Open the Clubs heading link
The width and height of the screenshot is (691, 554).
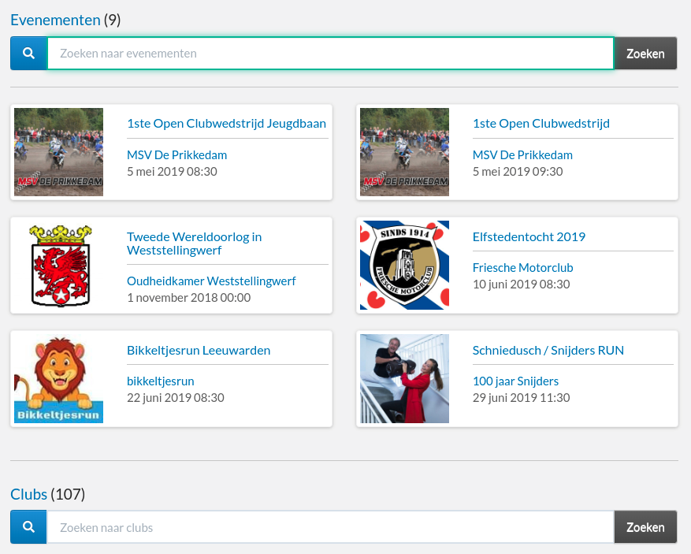[28, 494]
